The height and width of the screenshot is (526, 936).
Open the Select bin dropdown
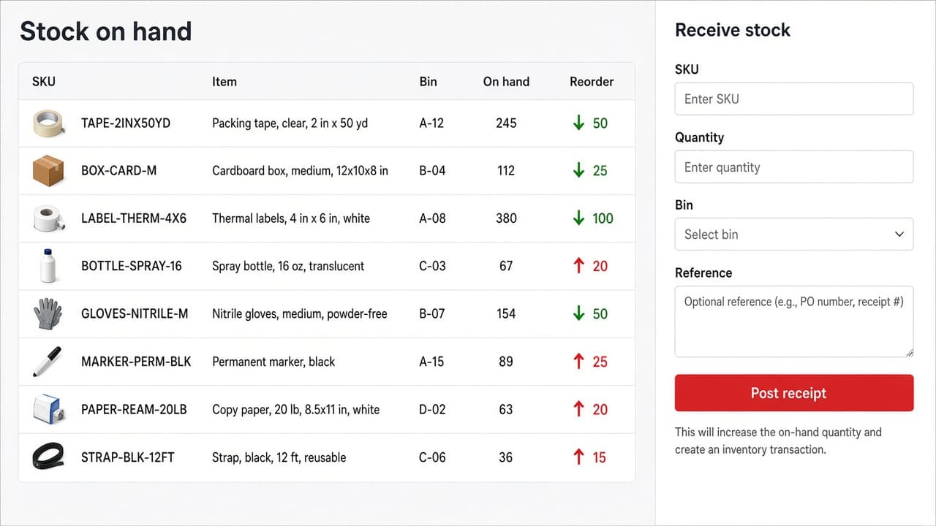tap(794, 235)
